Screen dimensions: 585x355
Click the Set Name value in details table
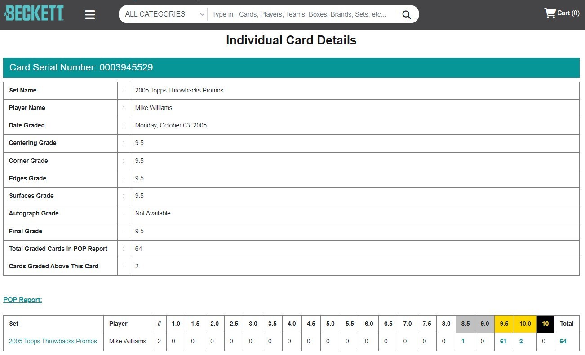click(179, 90)
